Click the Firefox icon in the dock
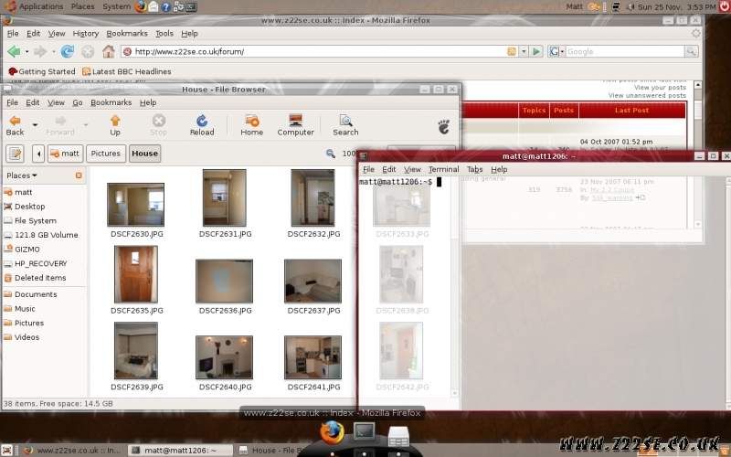The image size is (731, 457). pyautogui.click(x=332, y=432)
